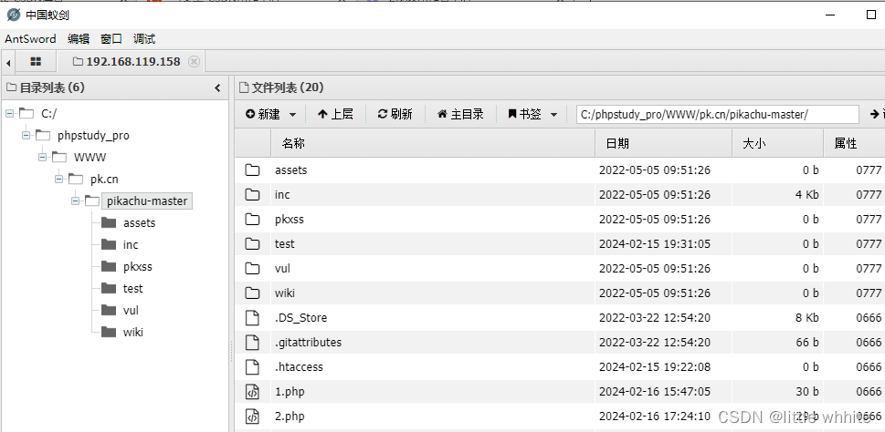Go to home directory with 主目录
Viewport: 885px width, 432px height.
pos(460,114)
